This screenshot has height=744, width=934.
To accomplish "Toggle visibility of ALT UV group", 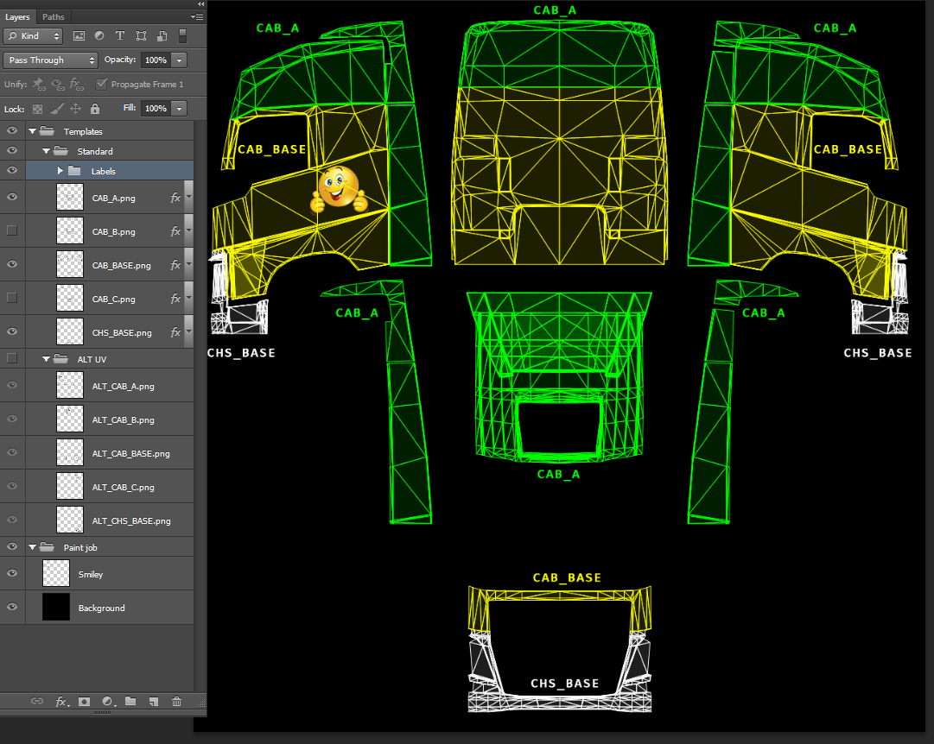I will pos(12,358).
